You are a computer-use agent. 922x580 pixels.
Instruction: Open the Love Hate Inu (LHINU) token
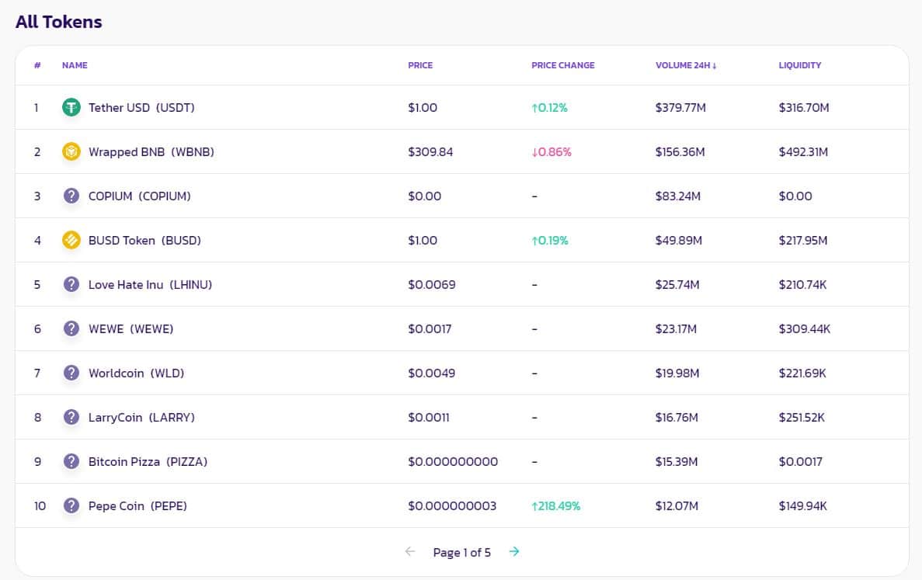point(150,284)
